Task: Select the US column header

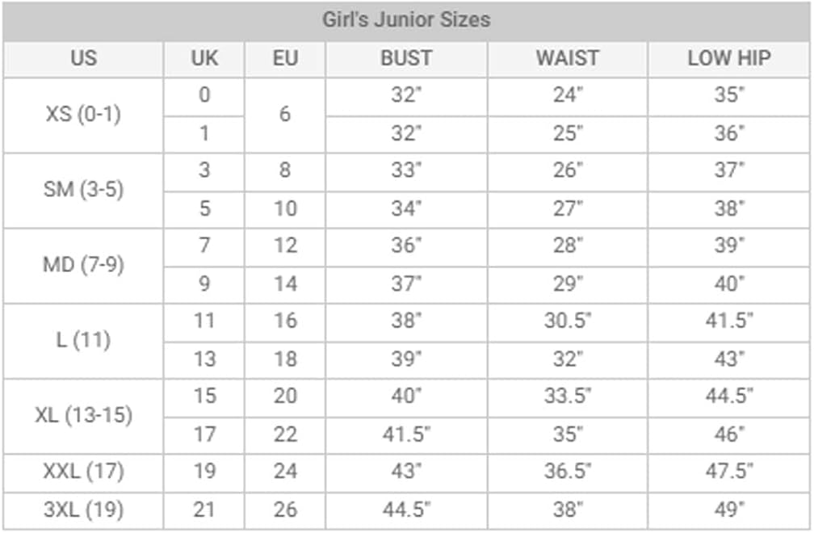Action: coord(83,58)
